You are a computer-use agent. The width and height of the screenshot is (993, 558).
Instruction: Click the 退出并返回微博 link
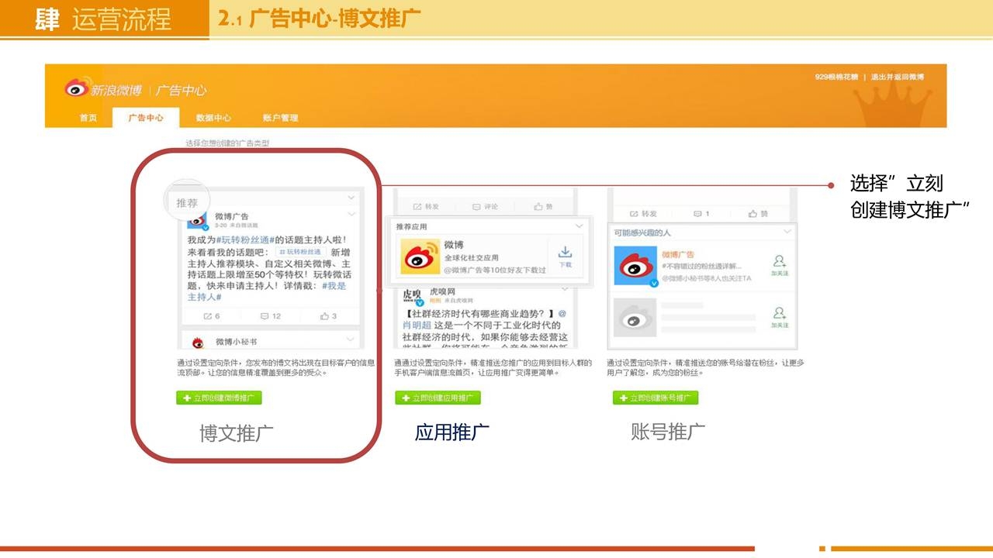coord(897,77)
